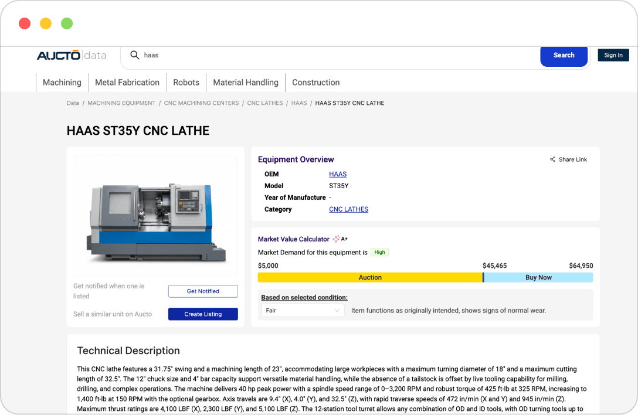The image size is (638, 415).
Task: Click Based on selected condition label
Action: (x=304, y=297)
